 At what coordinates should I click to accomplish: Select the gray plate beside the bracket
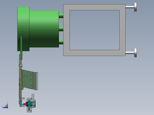pyautogui.click(x=37, y=81)
